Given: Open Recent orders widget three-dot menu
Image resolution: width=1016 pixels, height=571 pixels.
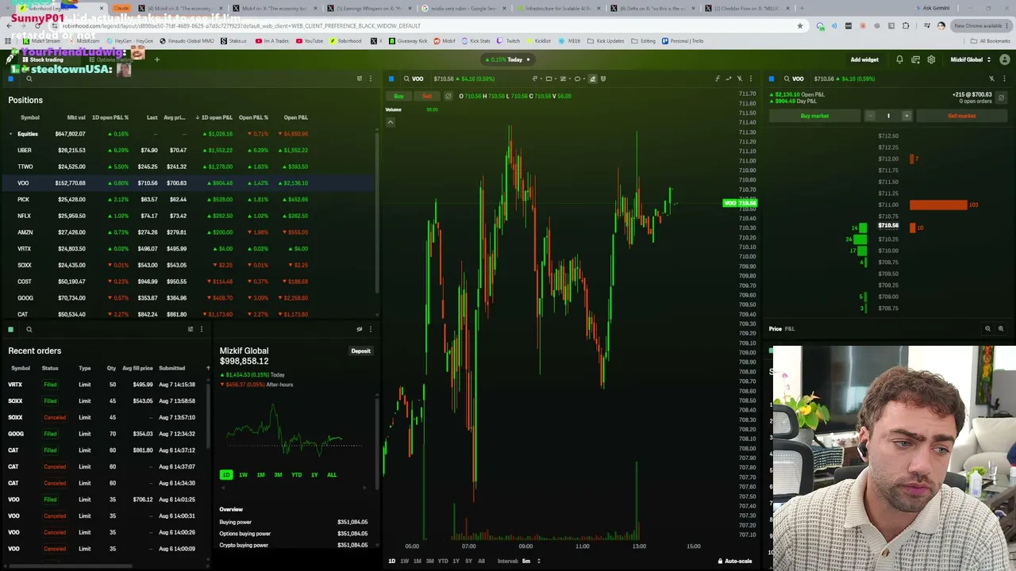Looking at the screenshot, I should (201, 329).
